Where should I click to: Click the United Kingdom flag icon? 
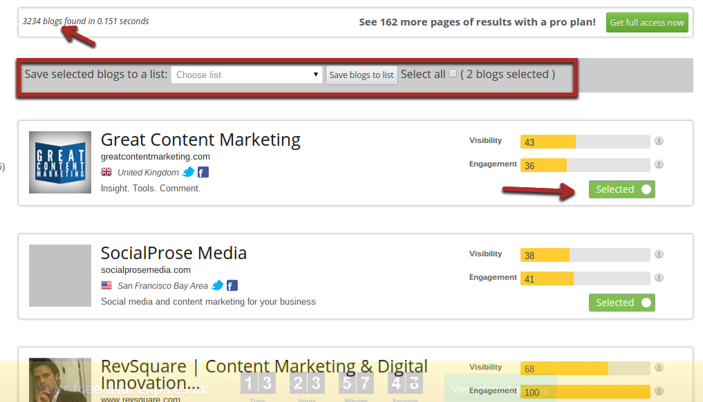point(106,172)
